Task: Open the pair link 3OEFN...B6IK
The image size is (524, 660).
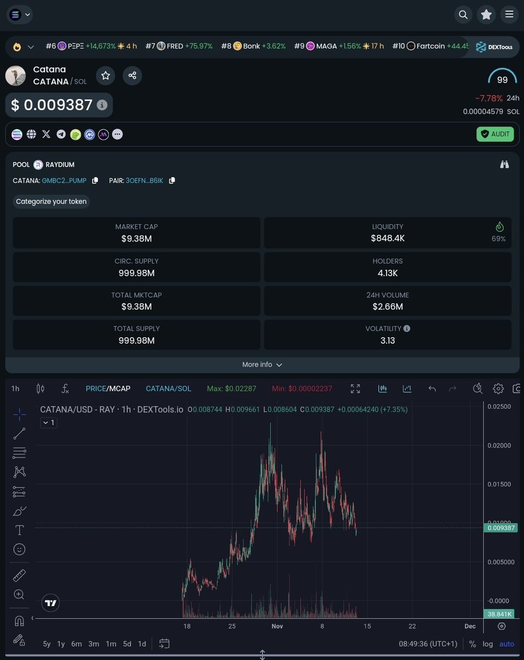Action: point(144,180)
